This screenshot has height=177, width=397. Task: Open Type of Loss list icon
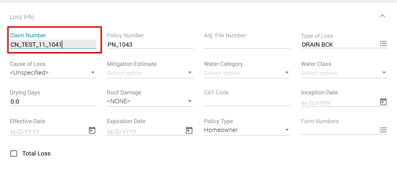[383, 44]
